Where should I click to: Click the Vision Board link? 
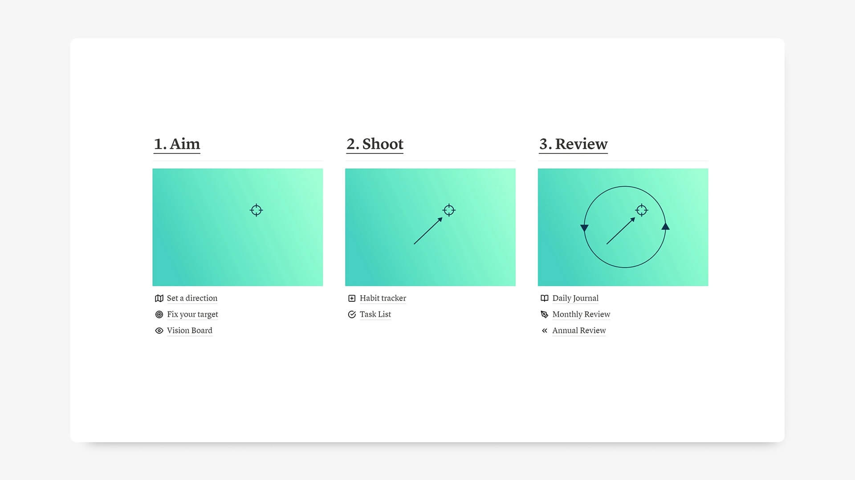[188, 330]
